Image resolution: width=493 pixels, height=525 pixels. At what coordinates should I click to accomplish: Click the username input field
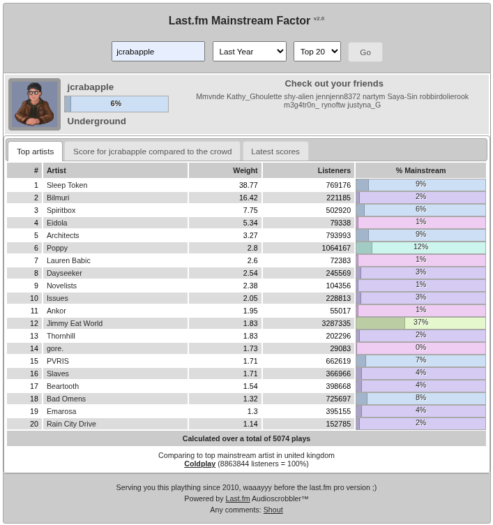[x=158, y=52]
